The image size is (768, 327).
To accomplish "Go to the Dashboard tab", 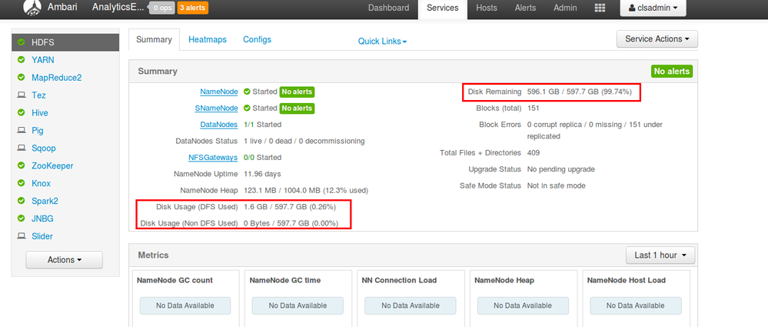I will [388, 8].
